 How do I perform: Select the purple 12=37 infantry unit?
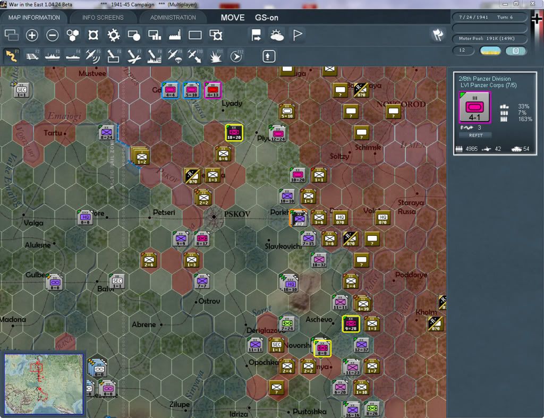coord(361,345)
